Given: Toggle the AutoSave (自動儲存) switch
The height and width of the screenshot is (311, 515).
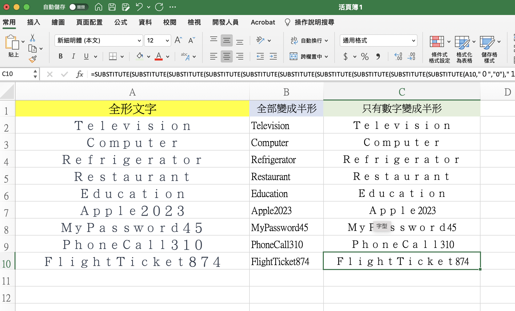Looking at the screenshot, I should [78, 7].
